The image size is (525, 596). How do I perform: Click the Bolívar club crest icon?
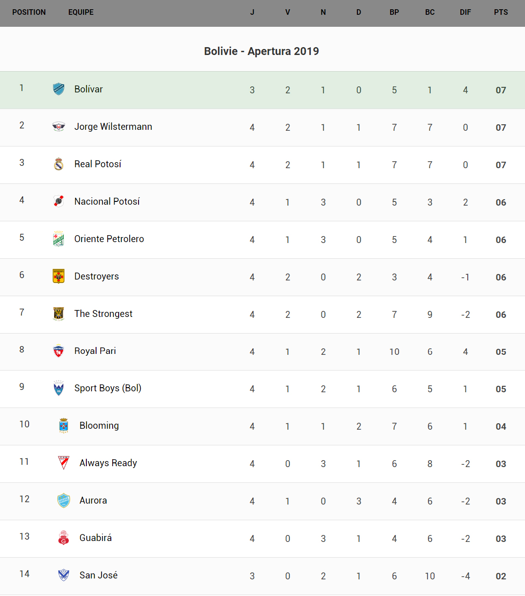pyautogui.click(x=59, y=89)
